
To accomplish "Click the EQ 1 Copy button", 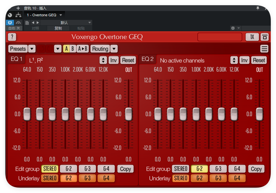I will click(x=126, y=169).
